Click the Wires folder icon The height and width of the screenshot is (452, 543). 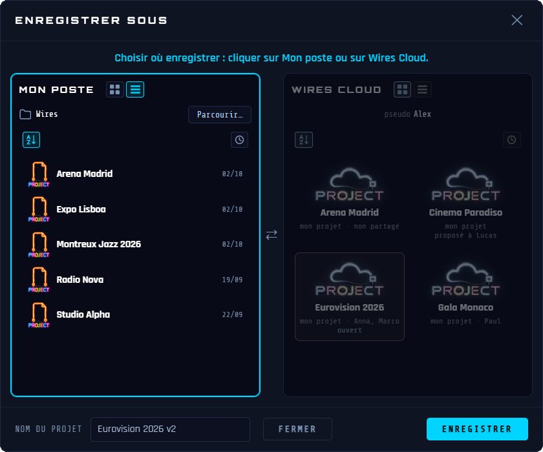(x=25, y=114)
